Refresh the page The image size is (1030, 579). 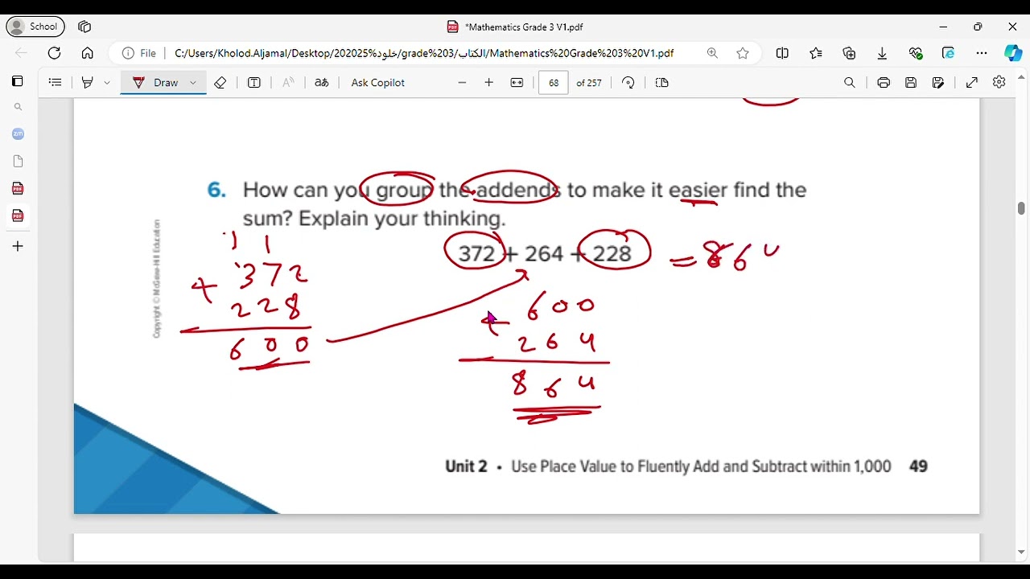pyautogui.click(x=54, y=53)
